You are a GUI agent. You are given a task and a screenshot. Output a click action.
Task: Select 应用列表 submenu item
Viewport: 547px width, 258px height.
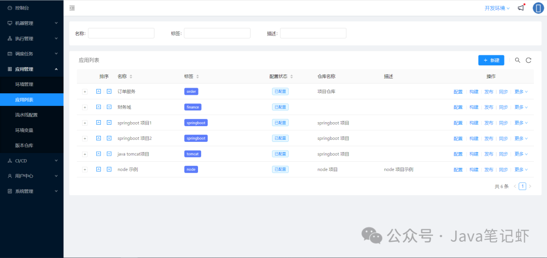(x=32, y=99)
